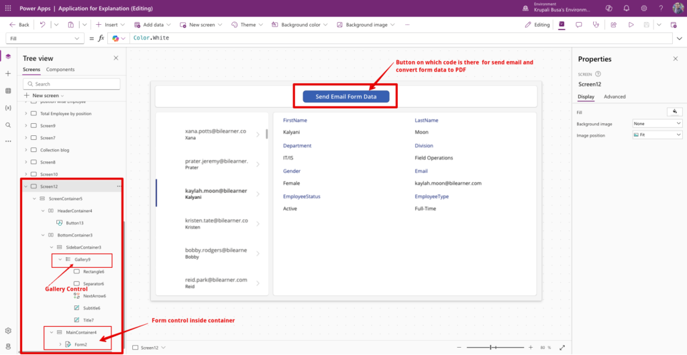Run the App checker stethoscope icon
Viewport: 687px width, 355px height.
click(596, 25)
